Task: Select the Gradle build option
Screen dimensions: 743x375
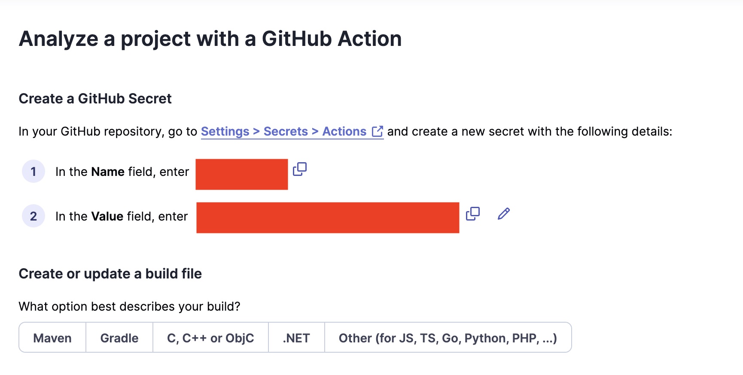Action: click(x=119, y=338)
